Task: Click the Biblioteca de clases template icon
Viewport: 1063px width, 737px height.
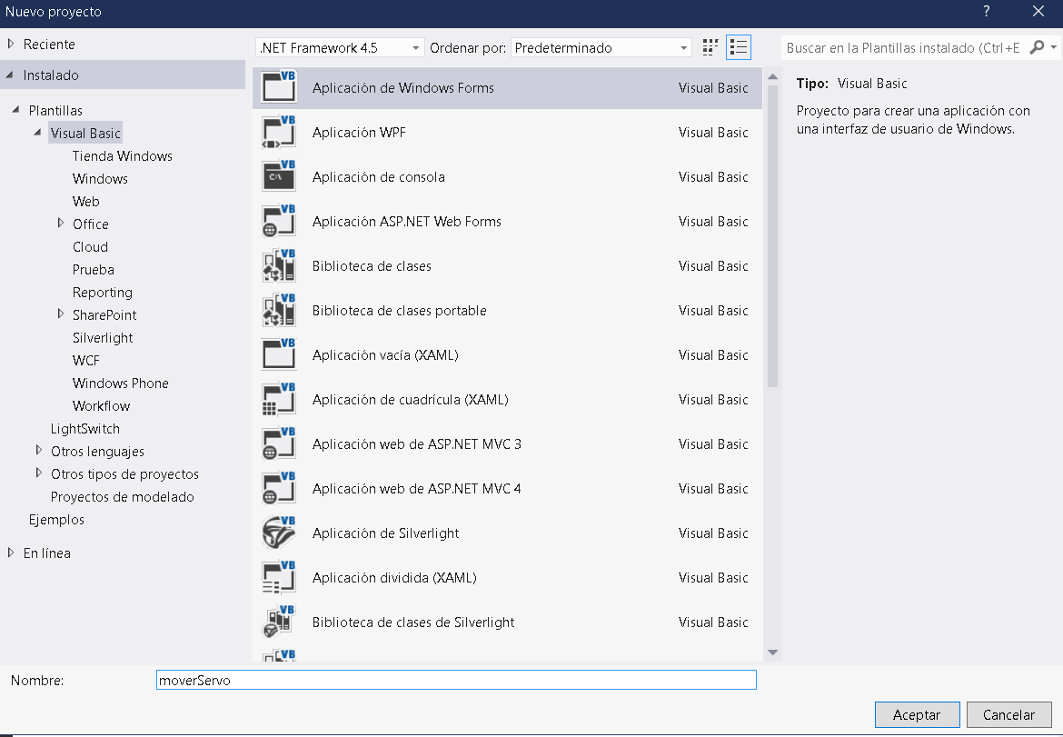Action: click(279, 265)
